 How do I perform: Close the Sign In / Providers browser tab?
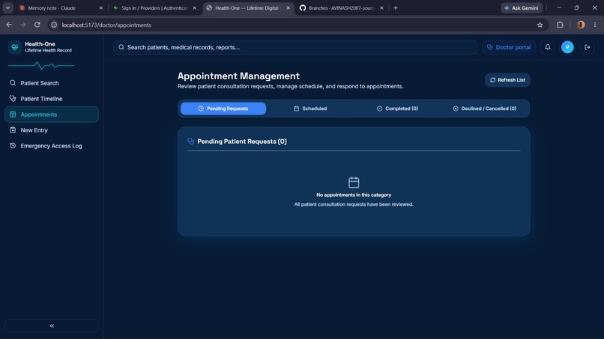tap(195, 8)
